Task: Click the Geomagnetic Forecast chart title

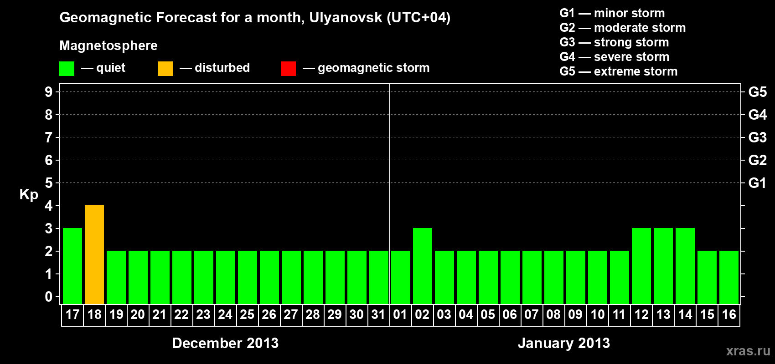Action: [255, 18]
